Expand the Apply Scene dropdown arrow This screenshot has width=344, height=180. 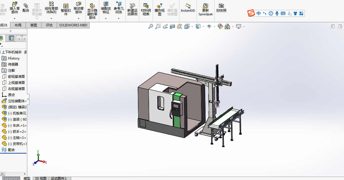[x=233, y=26]
